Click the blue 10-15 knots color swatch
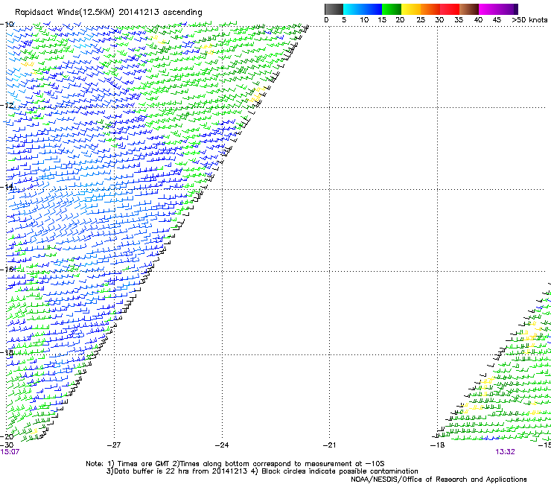Viewport: 551px width, 484px height. pos(372,9)
